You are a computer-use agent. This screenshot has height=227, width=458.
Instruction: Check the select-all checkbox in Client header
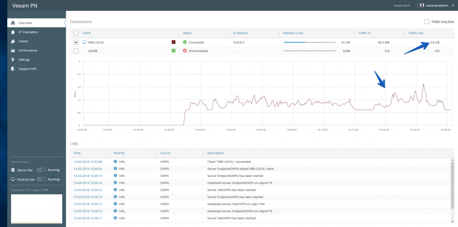(76, 33)
